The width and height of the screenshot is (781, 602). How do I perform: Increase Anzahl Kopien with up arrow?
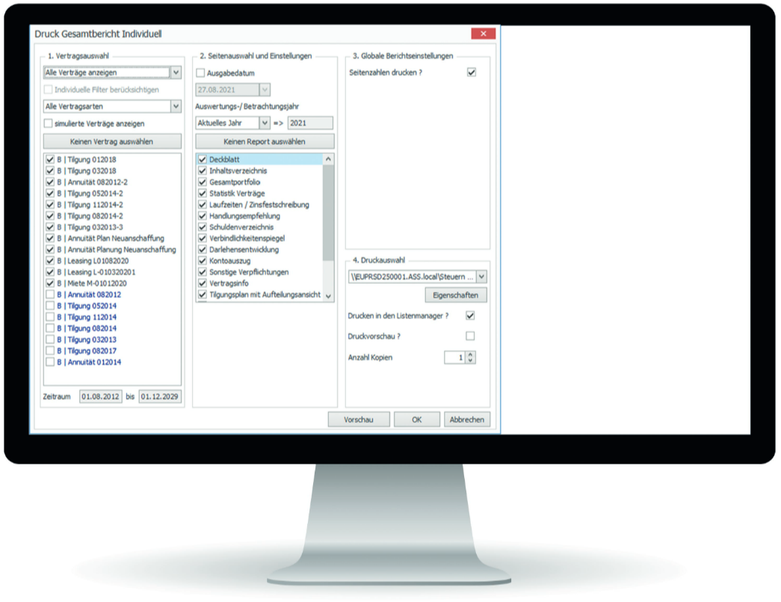(x=470, y=354)
